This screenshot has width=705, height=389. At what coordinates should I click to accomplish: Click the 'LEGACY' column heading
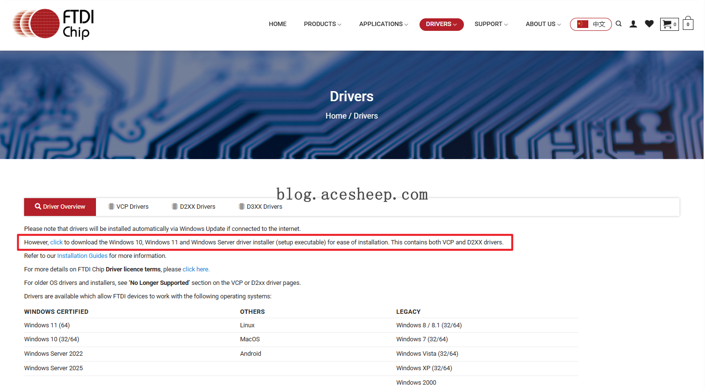point(408,312)
